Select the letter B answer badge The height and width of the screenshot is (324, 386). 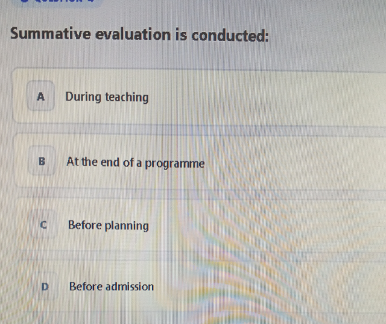(x=42, y=160)
